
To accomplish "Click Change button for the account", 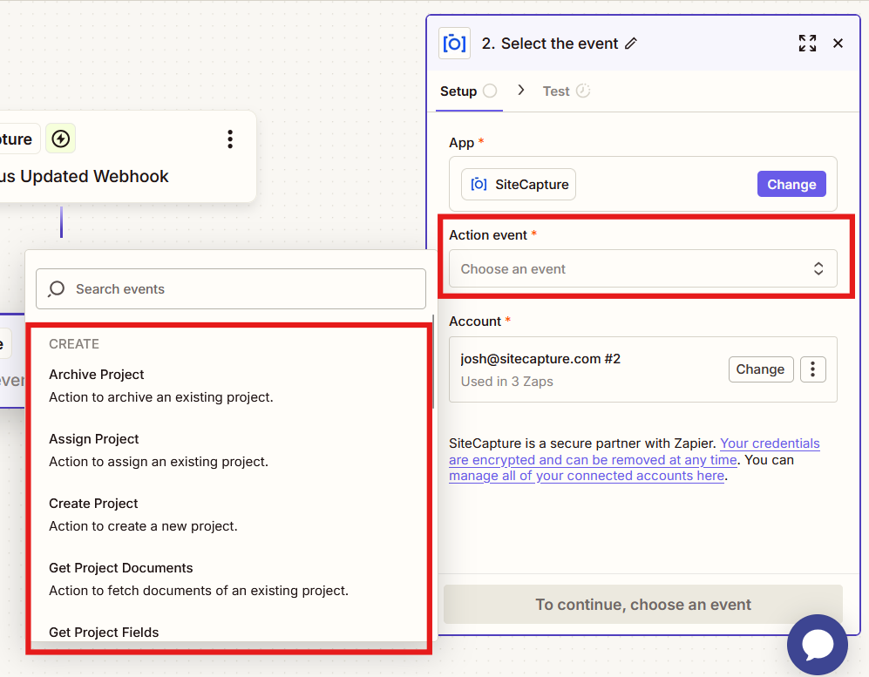I will pos(760,369).
